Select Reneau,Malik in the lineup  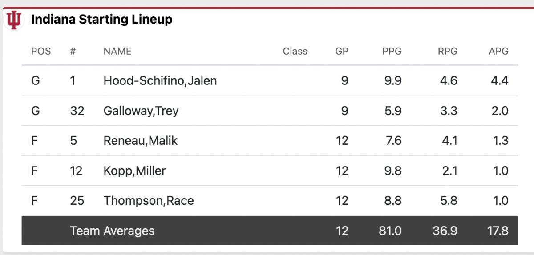pos(141,141)
